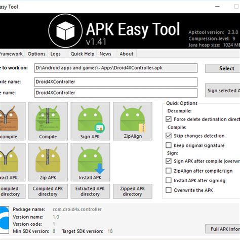Click the ZipAlign Android icon
Viewport: 240px width, 240px height.
coord(133,119)
